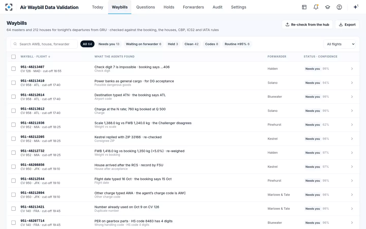Image resolution: width=366 pixels, height=229 pixels.
Task: Tick the checkbox for waybill 951-48213407
Action: pos(13,69)
